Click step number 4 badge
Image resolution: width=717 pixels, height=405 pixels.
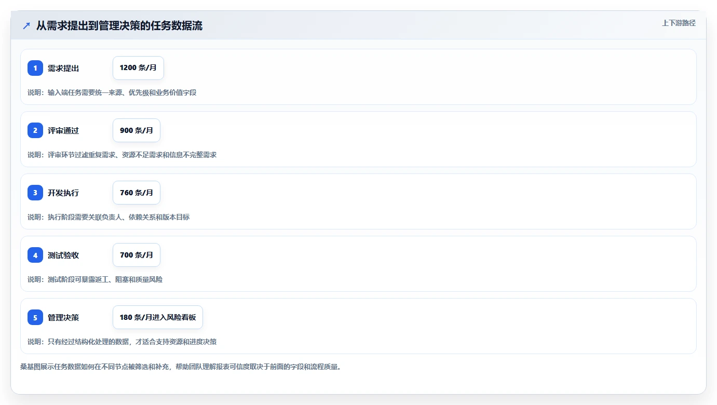[35, 255]
